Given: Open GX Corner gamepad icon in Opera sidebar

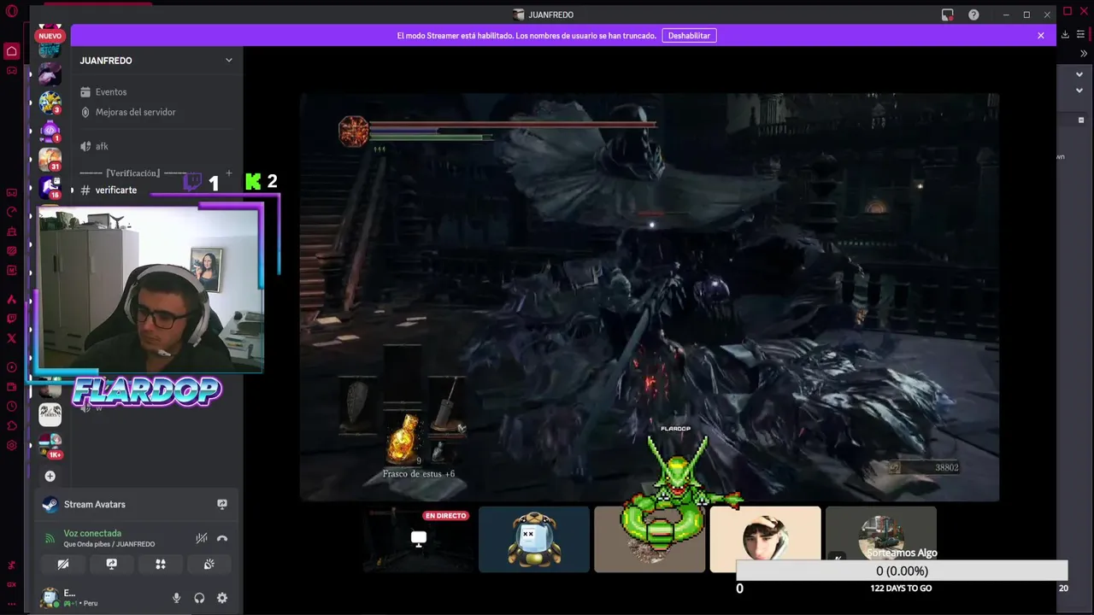Looking at the screenshot, I should 11,71.
